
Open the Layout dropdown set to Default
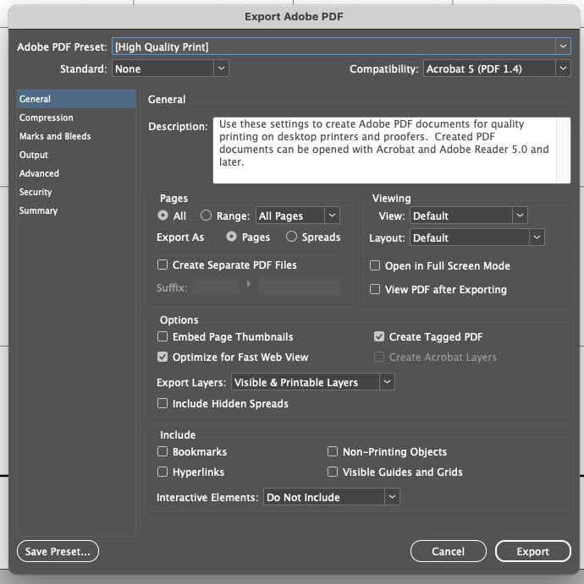click(477, 237)
